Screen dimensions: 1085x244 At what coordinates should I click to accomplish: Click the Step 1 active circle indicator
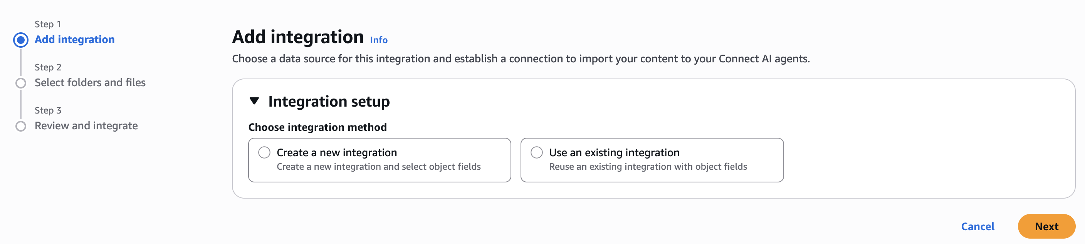point(21,40)
